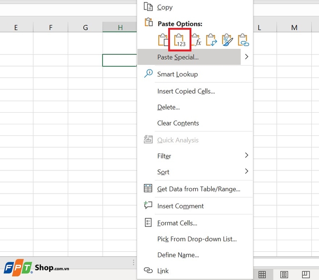The width and height of the screenshot is (319, 280).
Task: Switch to Page Layout view
Action: tap(284, 275)
